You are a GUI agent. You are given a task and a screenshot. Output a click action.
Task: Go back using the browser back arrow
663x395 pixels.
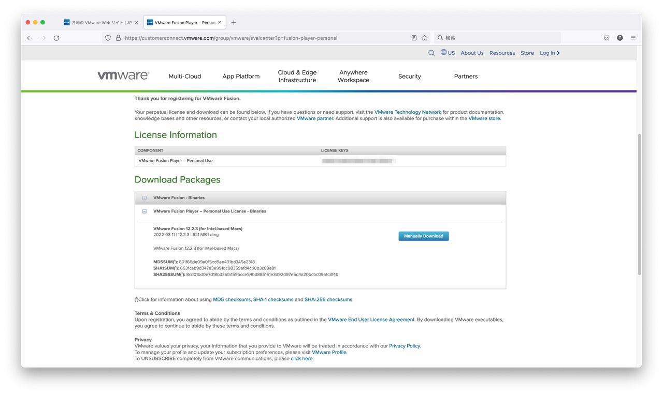coord(30,38)
